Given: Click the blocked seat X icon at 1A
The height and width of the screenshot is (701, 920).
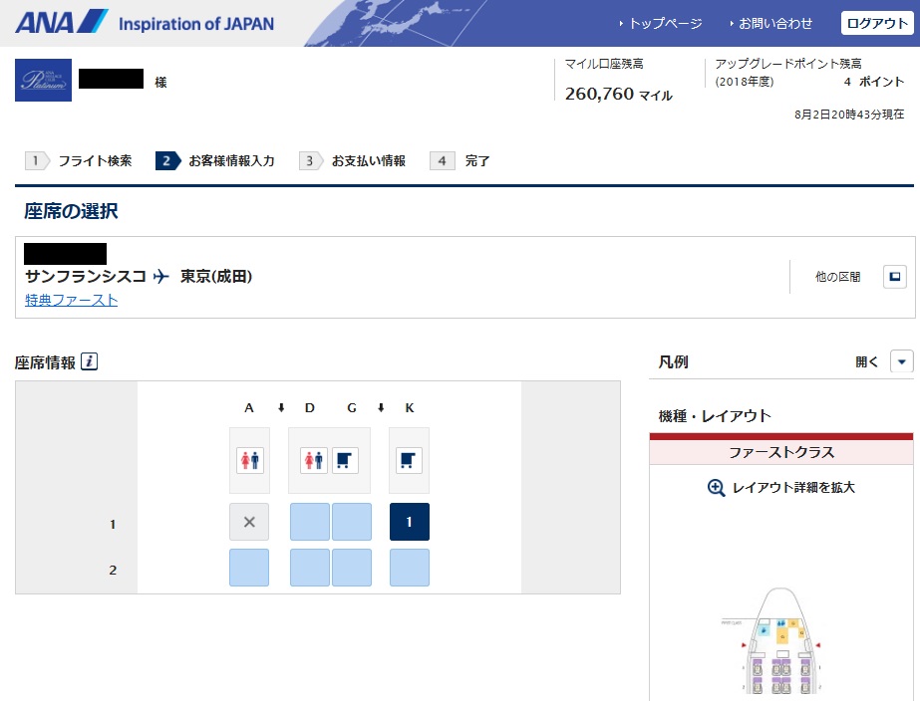Looking at the screenshot, I should tap(248, 522).
